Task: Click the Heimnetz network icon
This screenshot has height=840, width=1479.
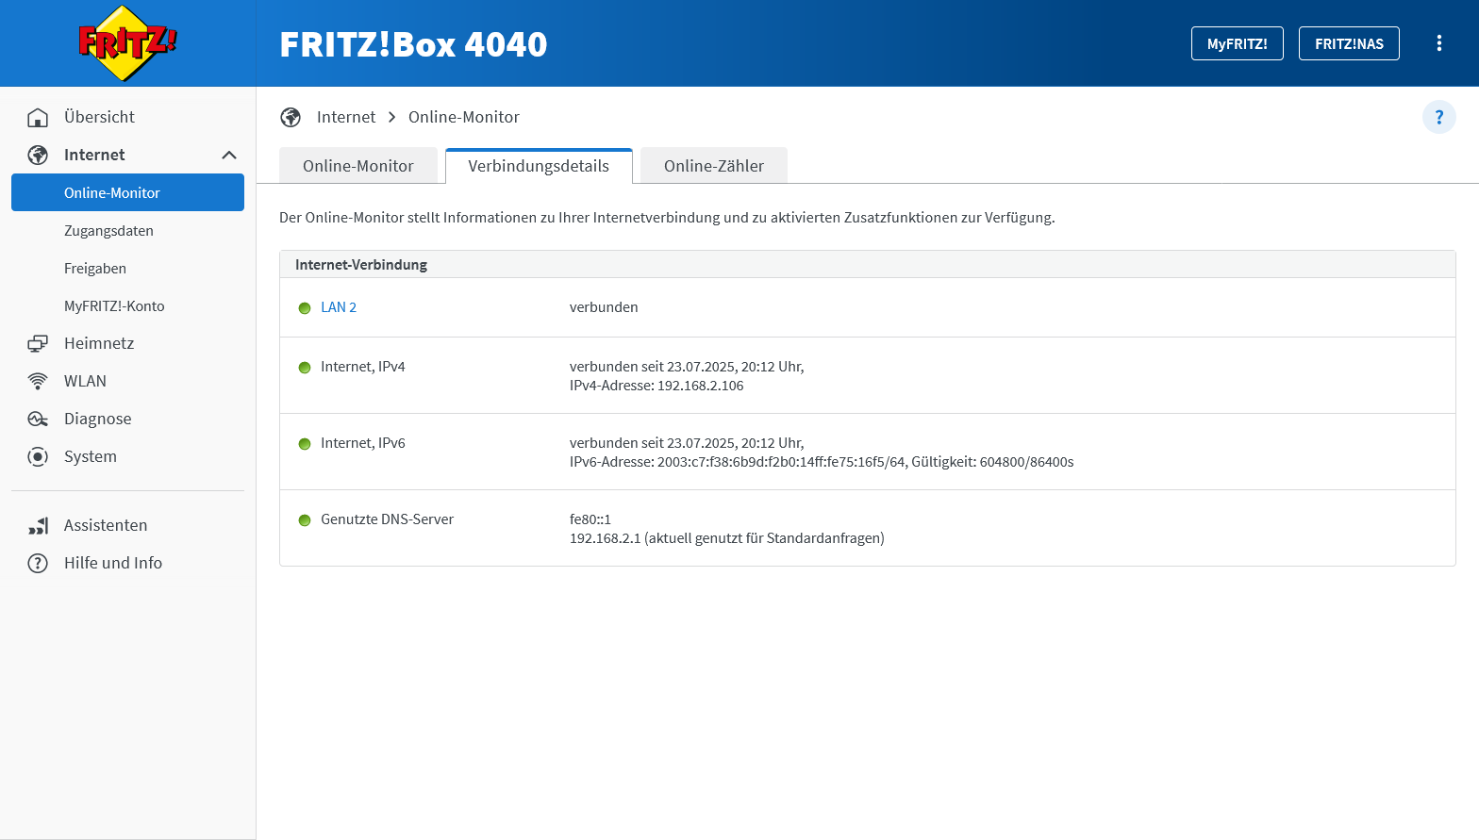Action: point(38,343)
